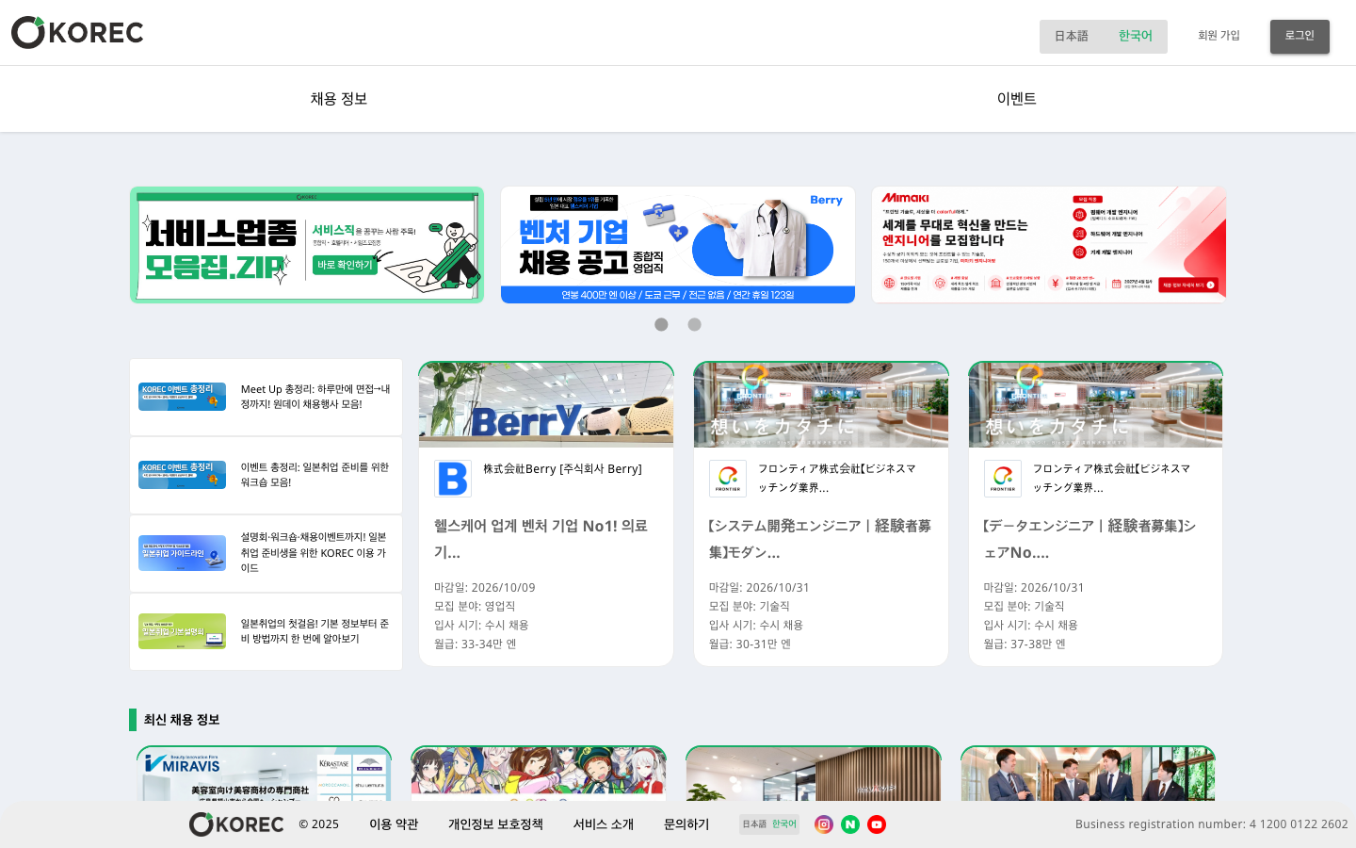The width and height of the screenshot is (1356, 848).
Task: Click the KOREC logo in the footer
Action: [x=236, y=824]
